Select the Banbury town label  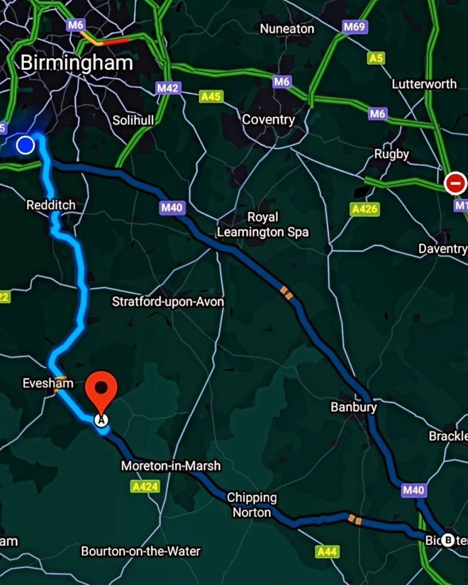click(353, 407)
